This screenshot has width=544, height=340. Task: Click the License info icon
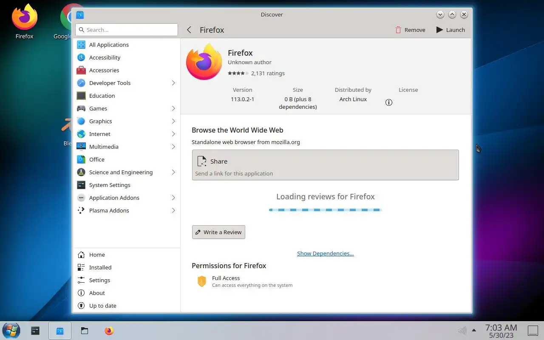388,102
